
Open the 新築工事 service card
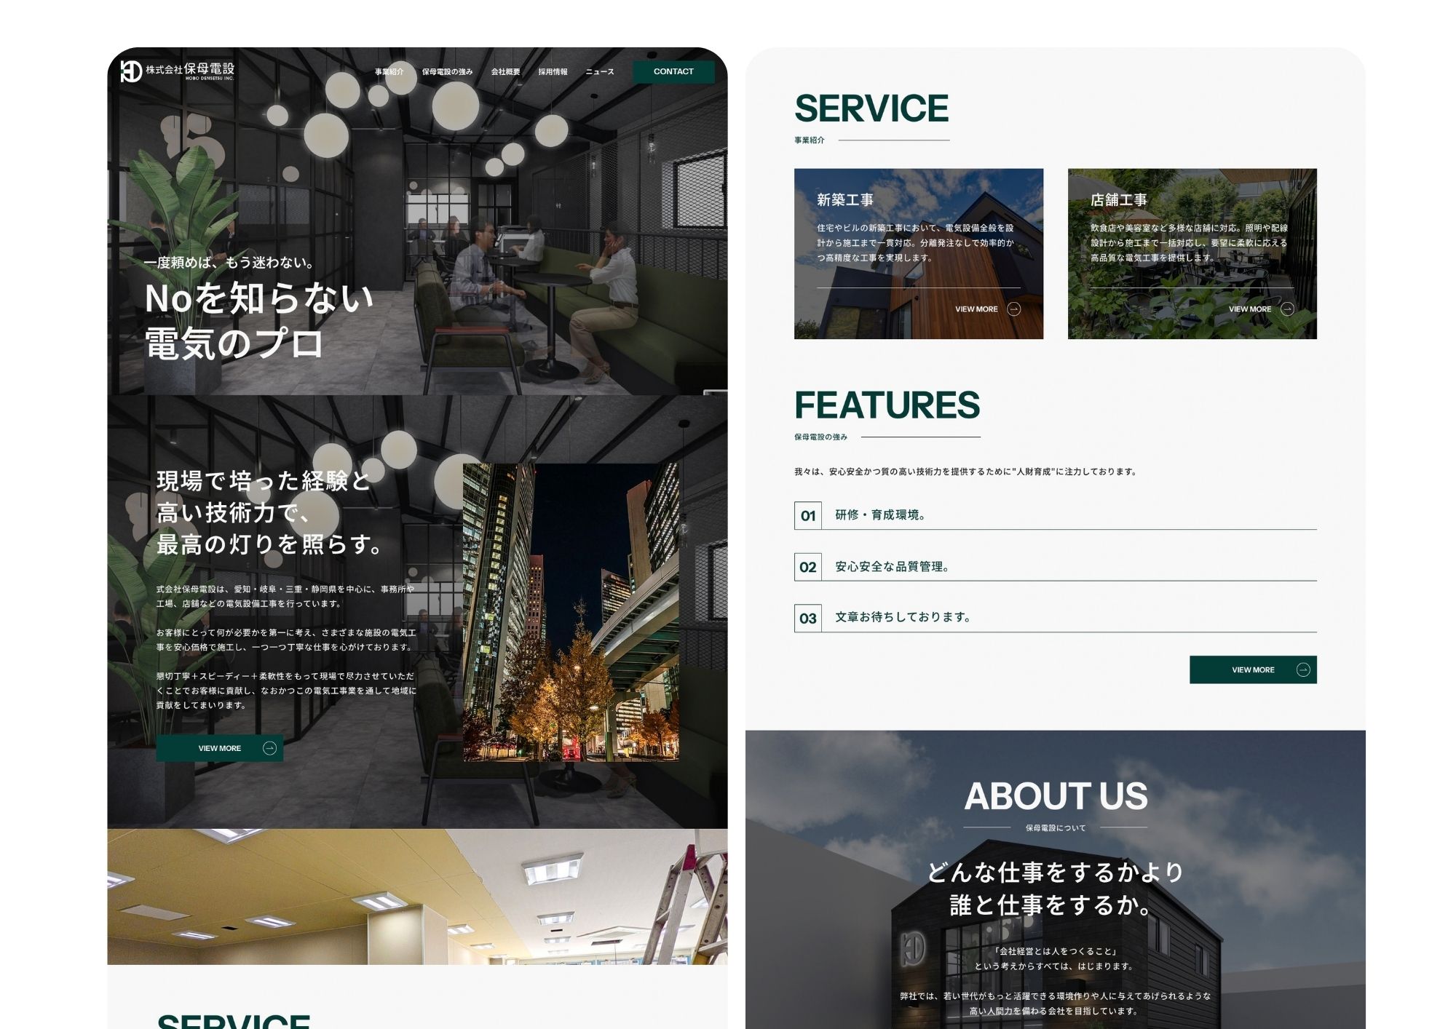[x=919, y=253]
